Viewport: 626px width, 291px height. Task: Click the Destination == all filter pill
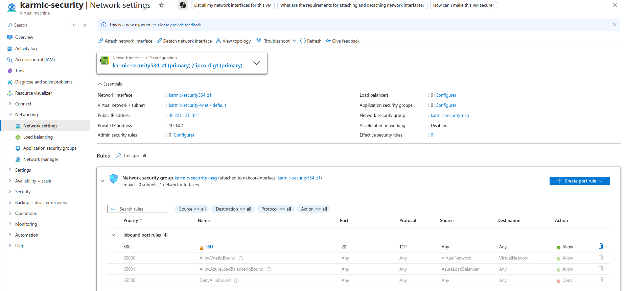coord(233,209)
